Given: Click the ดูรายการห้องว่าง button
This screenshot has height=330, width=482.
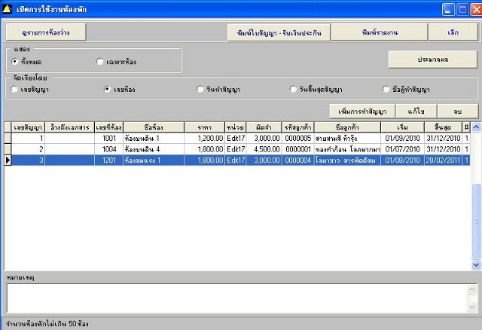Looking at the screenshot, I should (46, 32).
